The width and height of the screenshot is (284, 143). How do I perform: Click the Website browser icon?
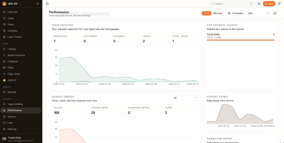[4, 92]
